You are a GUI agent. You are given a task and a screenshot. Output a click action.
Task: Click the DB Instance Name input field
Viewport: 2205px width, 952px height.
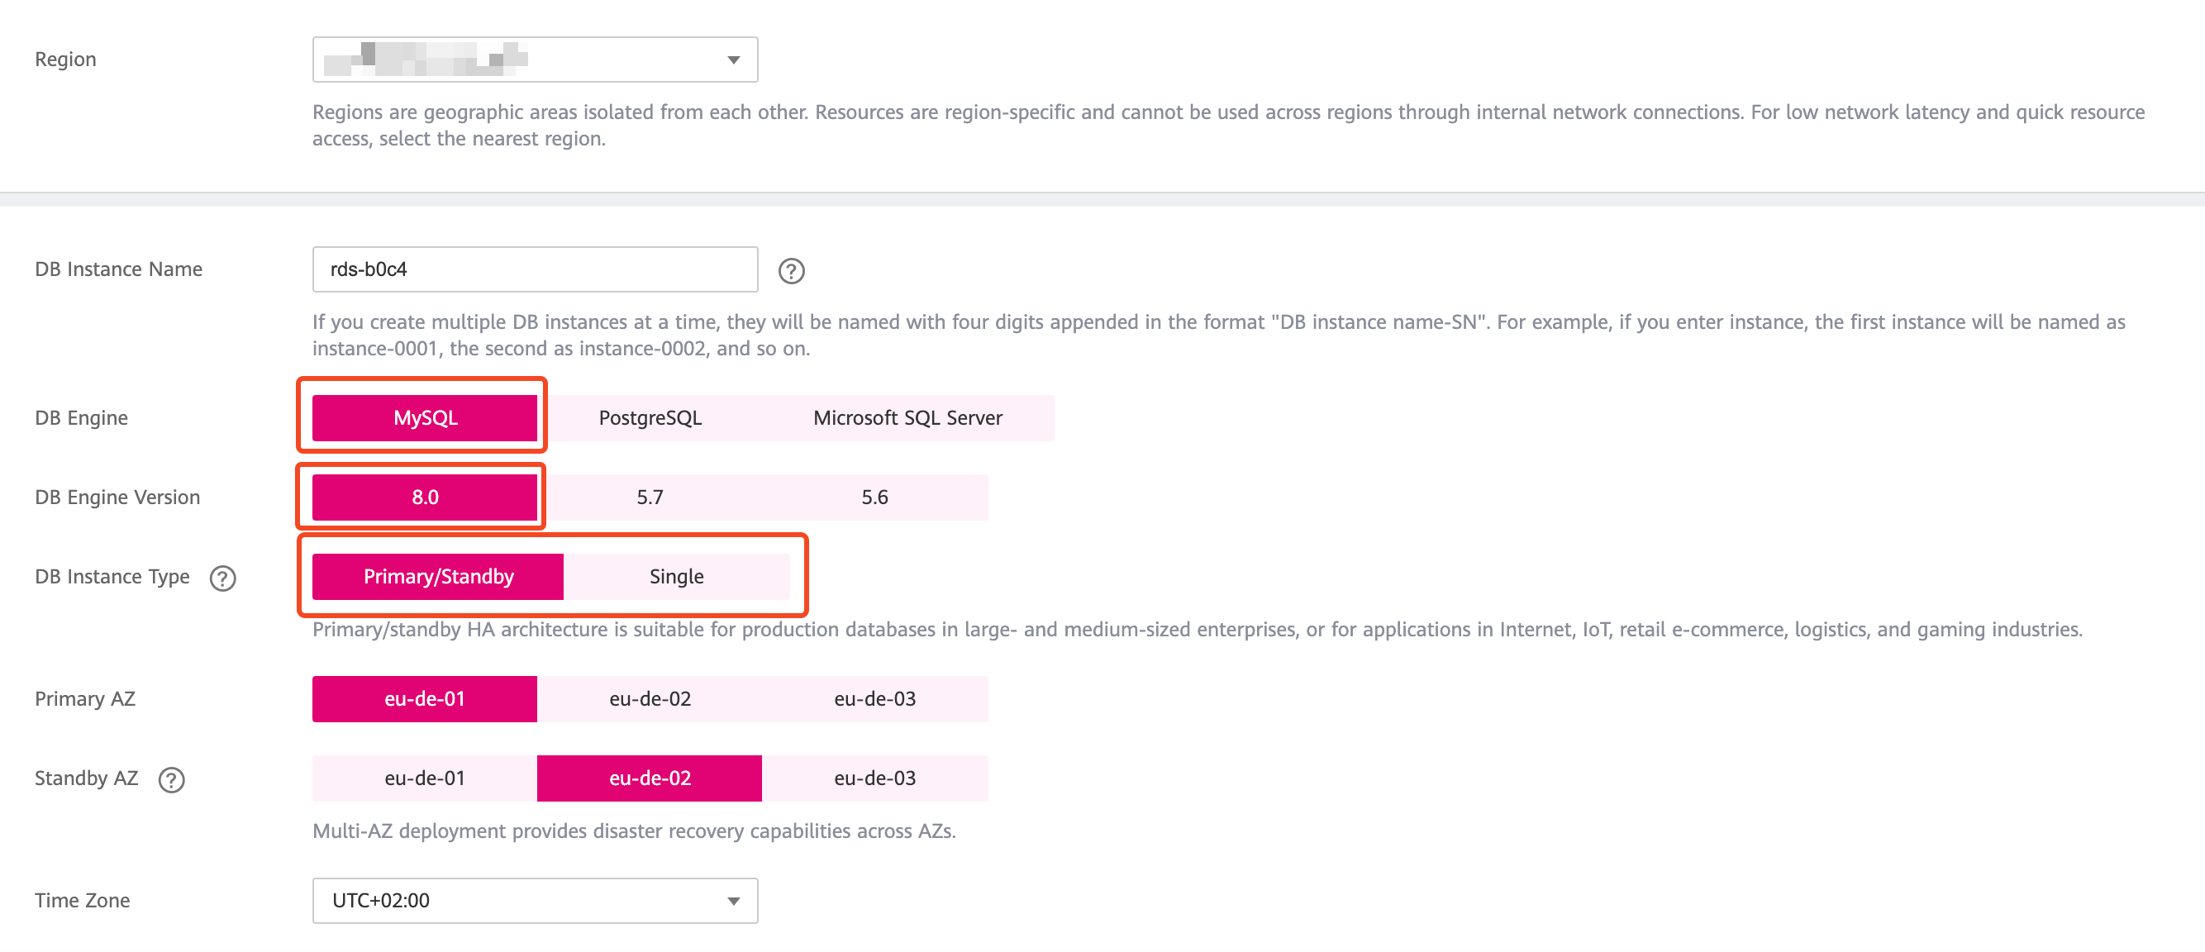coord(535,269)
